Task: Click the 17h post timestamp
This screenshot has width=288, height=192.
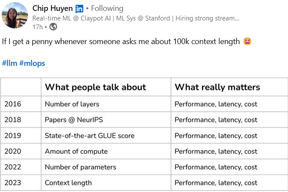Action: pyautogui.click(x=37, y=27)
